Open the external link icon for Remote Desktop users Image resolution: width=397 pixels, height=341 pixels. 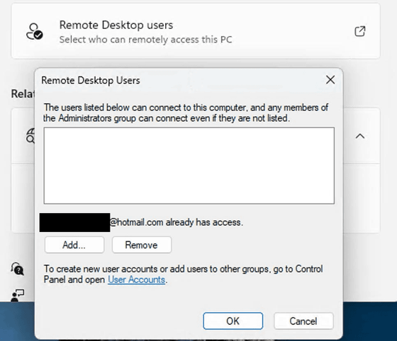point(360,31)
